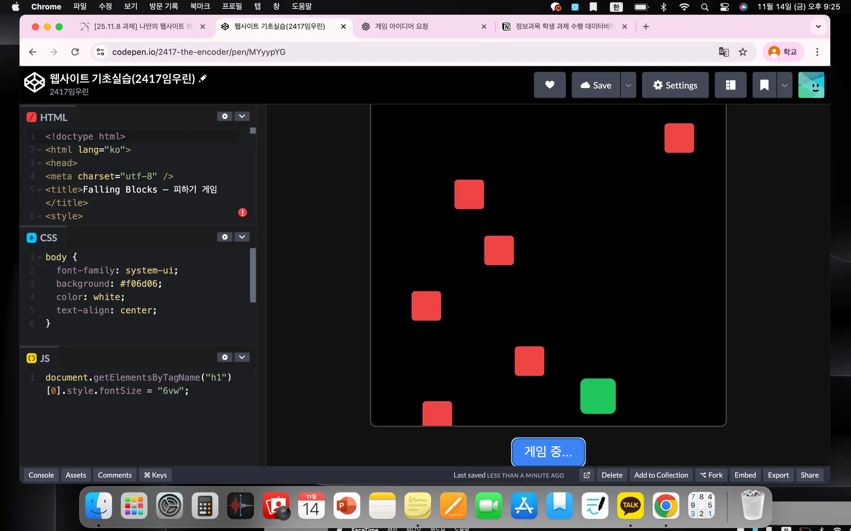Expand the Save options dropdown arrow
Screen dimensions: 851x531
point(628,85)
